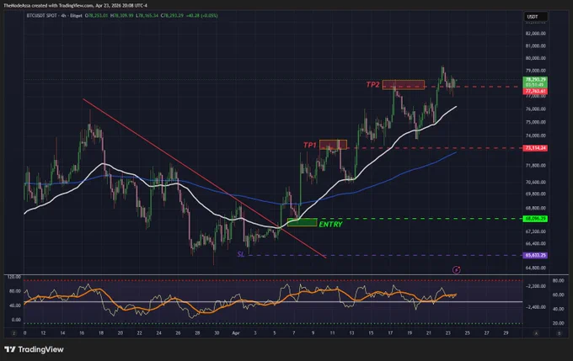Click the Apr label on the time axis

236,333
